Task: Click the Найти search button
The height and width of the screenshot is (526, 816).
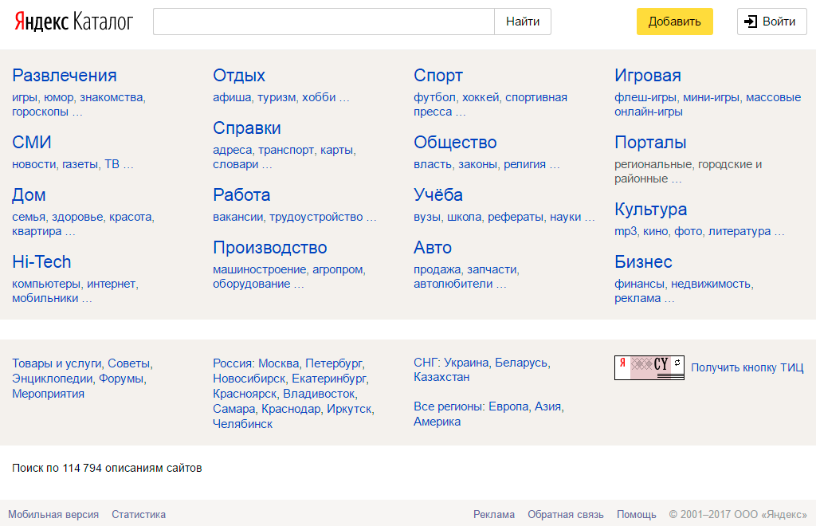Action: [x=523, y=22]
